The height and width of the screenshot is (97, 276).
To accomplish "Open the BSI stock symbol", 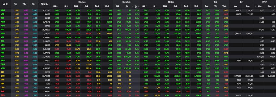I will (x=2, y=72).
